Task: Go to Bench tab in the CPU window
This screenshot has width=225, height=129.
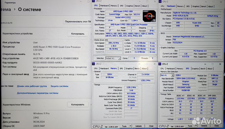Action: (x=137, y=6)
